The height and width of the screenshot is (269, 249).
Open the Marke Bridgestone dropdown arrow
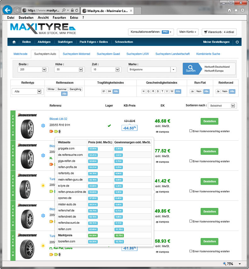click(x=173, y=70)
